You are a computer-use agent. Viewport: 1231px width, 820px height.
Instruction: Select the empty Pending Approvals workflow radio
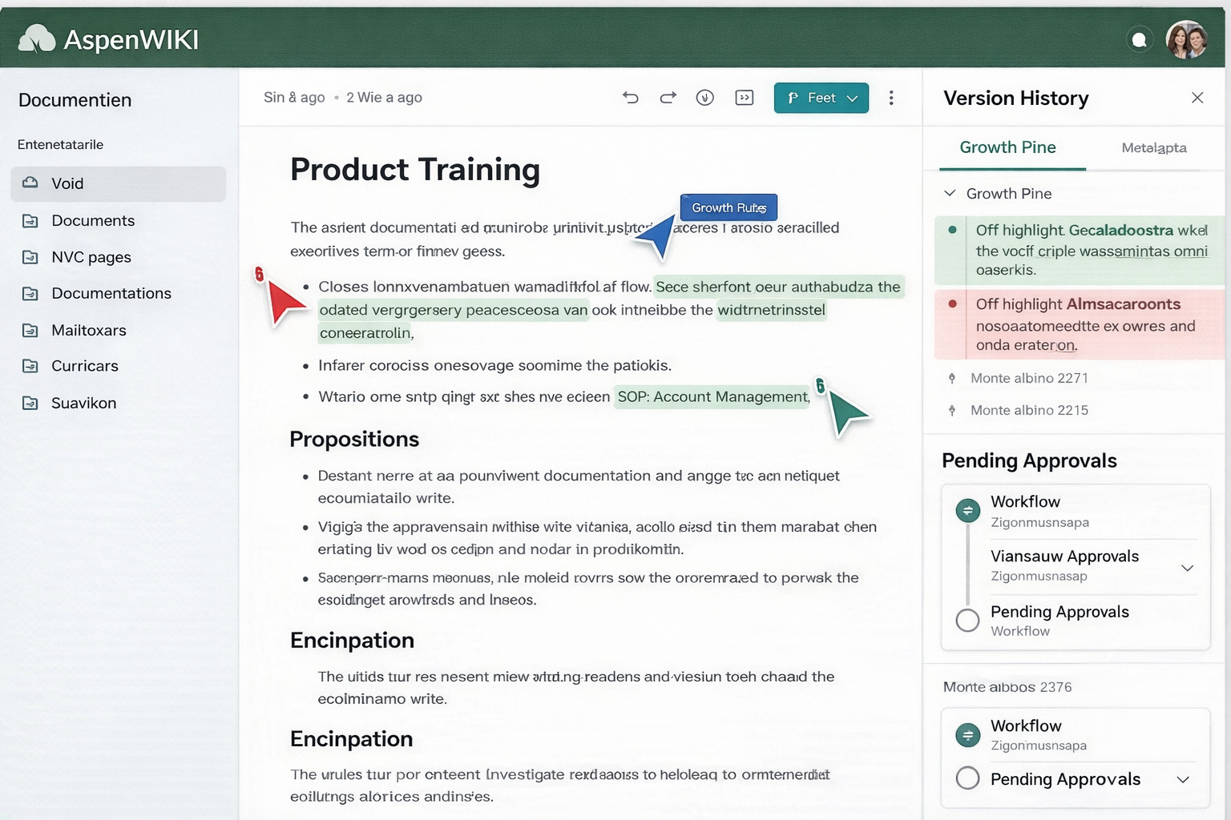968,620
